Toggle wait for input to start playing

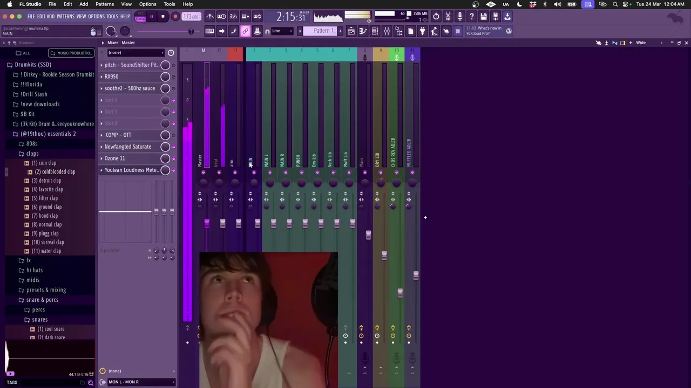[221, 17]
